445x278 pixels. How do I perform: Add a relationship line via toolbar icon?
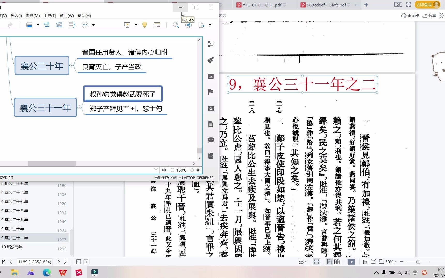47,25
